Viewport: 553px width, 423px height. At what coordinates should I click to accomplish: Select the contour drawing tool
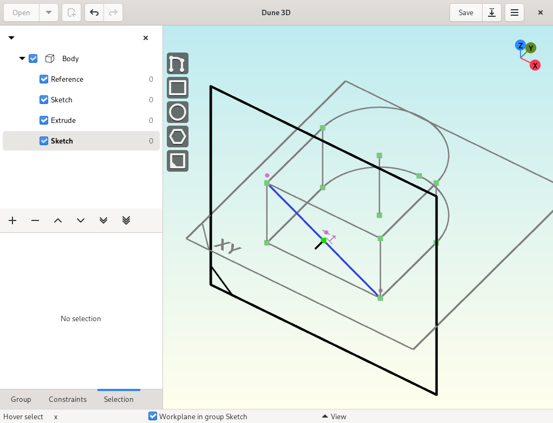point(178,63)
